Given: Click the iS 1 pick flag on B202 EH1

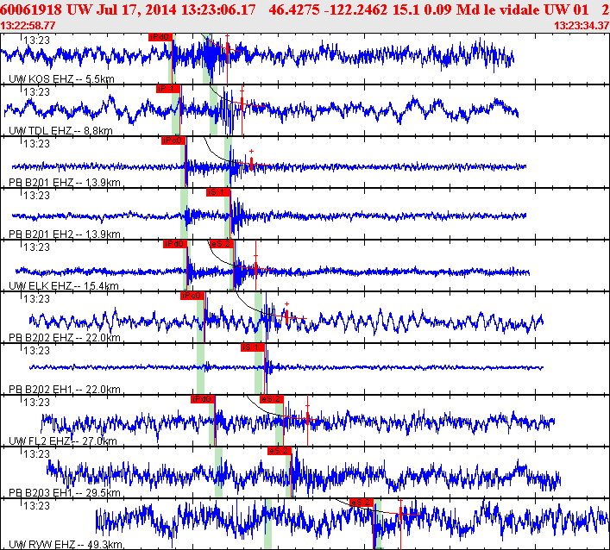Looking at the screenshot, I should [253, 347].
